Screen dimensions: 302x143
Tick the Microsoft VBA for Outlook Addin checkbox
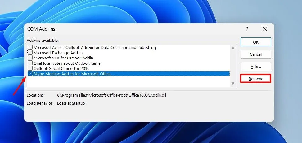[x=30, y=58]
